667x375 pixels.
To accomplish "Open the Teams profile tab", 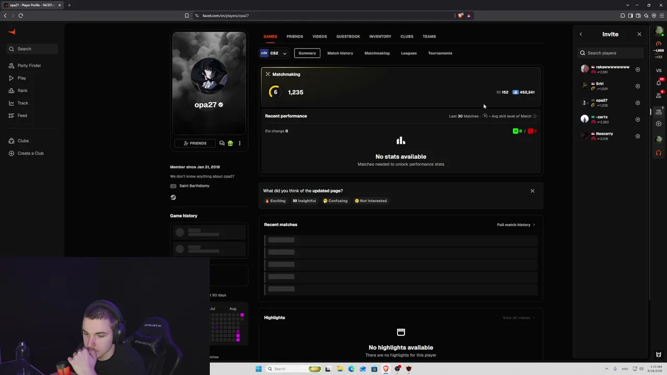I will pos(429,36).
